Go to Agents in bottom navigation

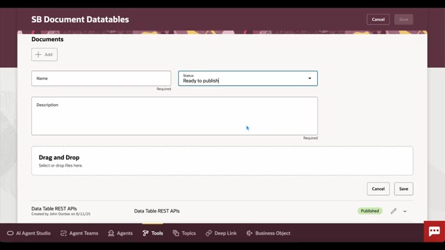[x=120, y=233]
